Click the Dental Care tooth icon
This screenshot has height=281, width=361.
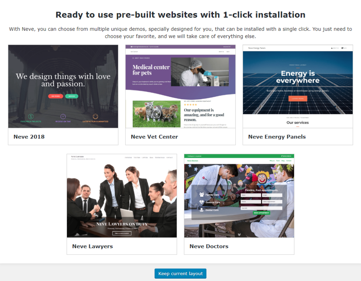(x=201, y=210)
